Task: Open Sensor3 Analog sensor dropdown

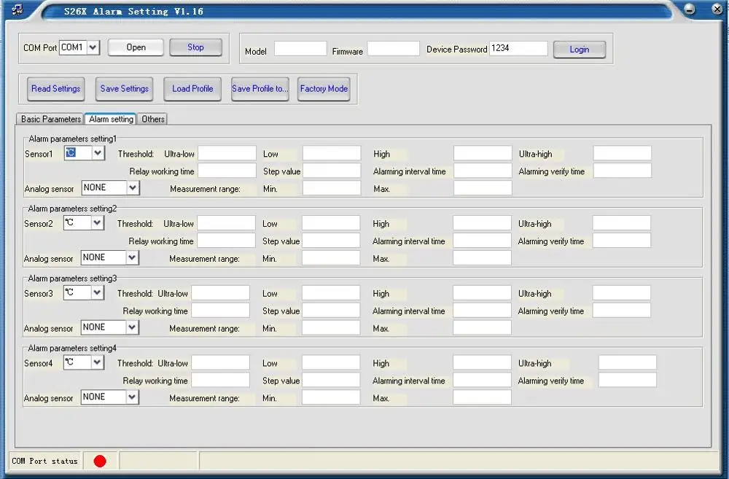Action: click(132, 327)
